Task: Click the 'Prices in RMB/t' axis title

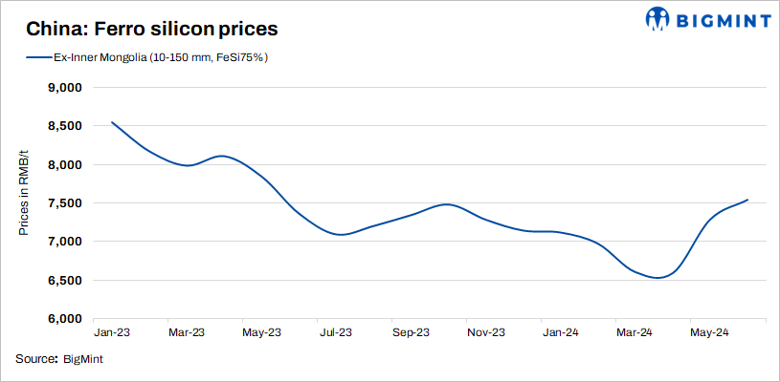Action: tap(24, 202)
